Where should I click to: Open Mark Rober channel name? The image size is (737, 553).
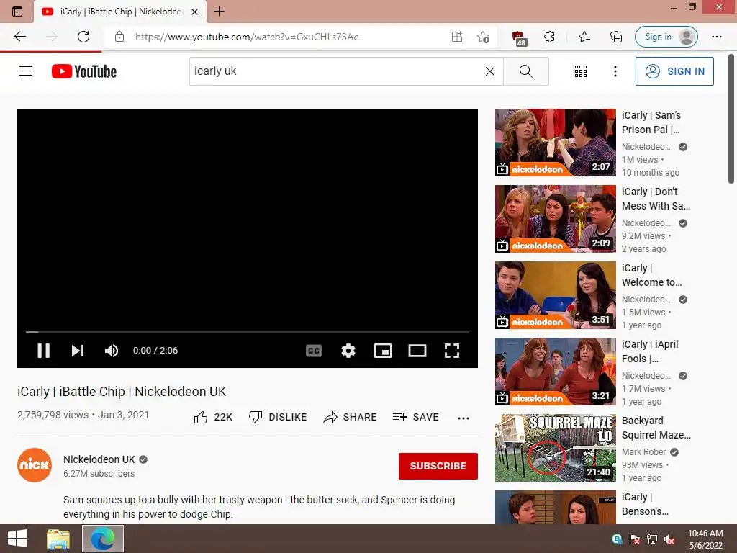point(644,452)
